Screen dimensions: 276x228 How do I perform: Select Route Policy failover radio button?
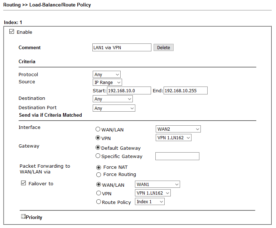99,202
